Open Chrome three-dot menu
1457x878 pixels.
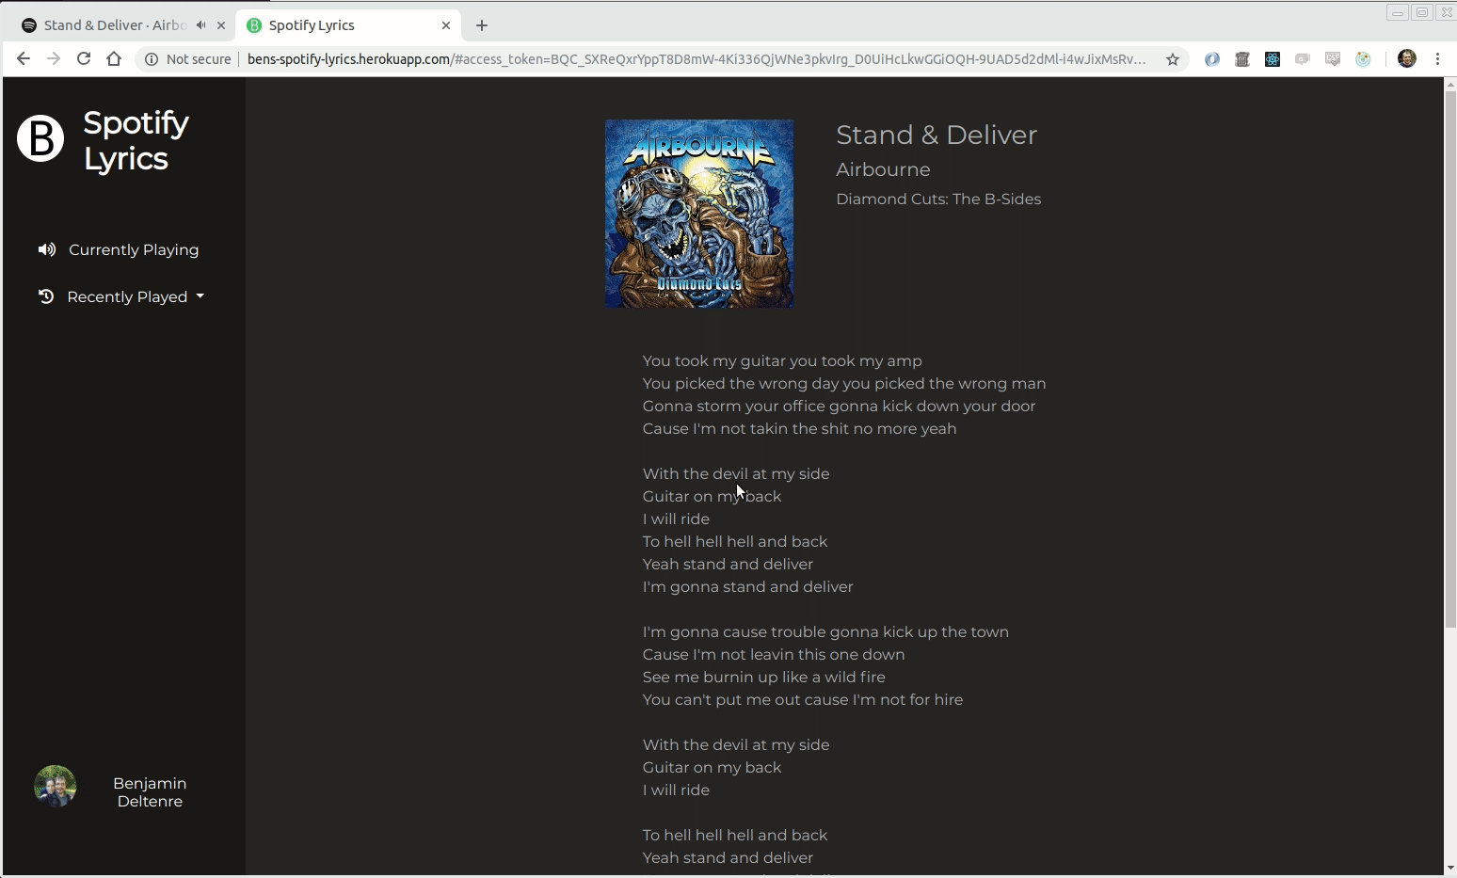point(1438,58)
